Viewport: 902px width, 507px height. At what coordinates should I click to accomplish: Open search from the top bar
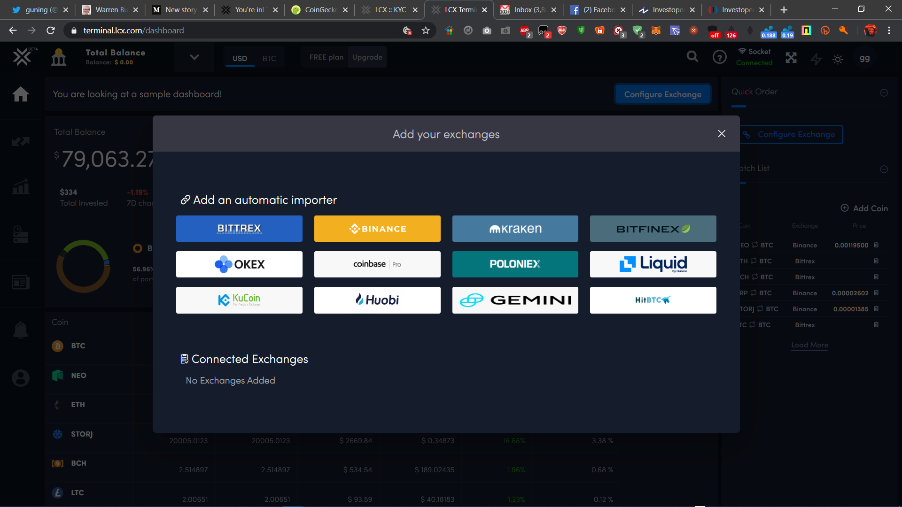[x=692, y=56]
